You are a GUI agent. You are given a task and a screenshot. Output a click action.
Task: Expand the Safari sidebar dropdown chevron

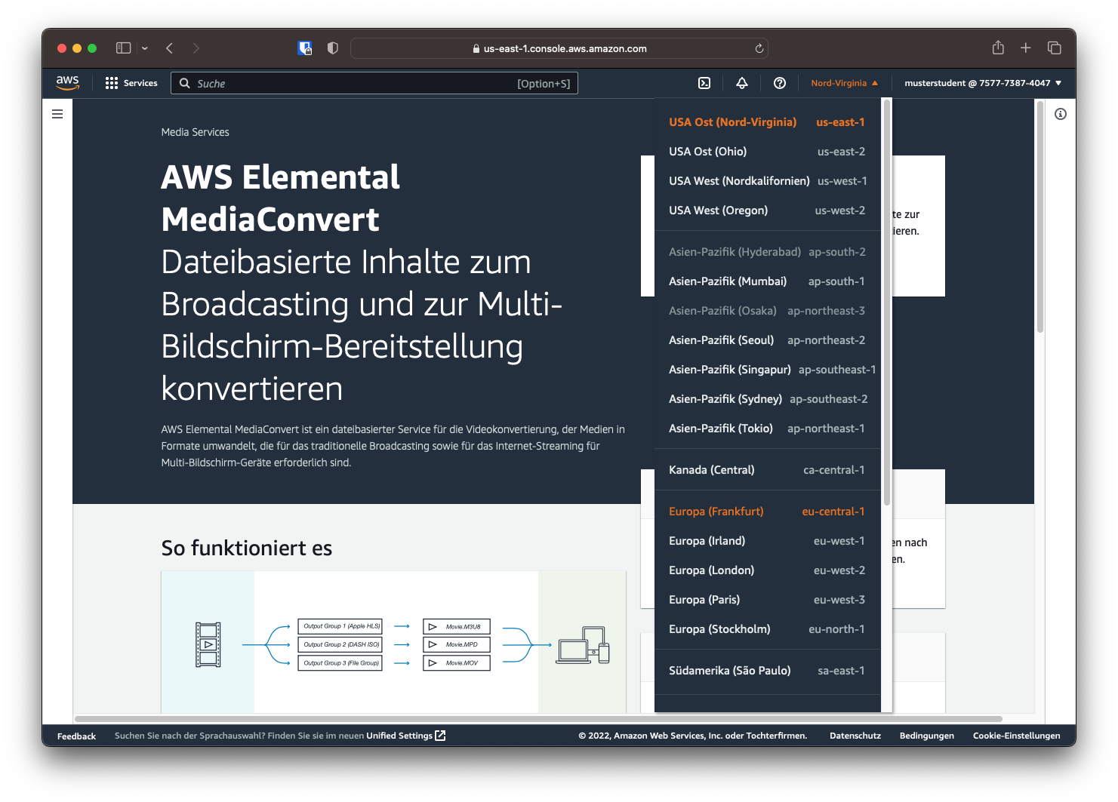[145, 48]
